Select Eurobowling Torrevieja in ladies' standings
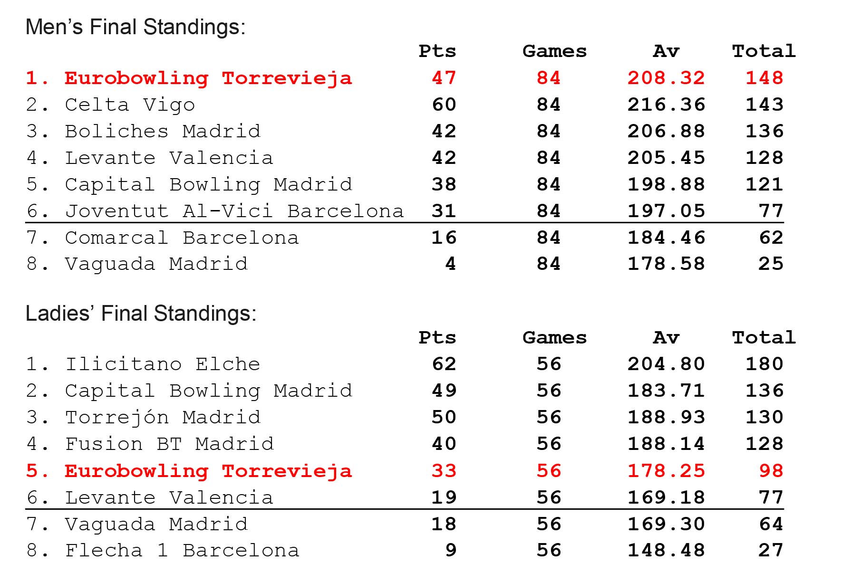Viewport: 842px width, 573px height. click(x=208, y=471)
